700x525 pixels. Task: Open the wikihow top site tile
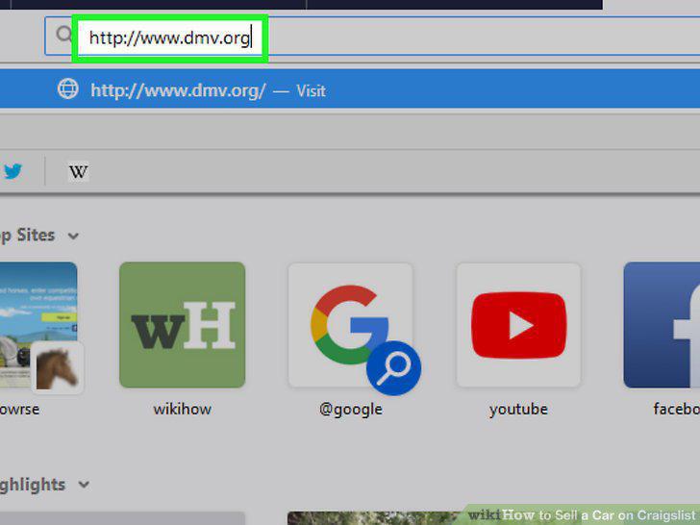click(x=182, y=325)
